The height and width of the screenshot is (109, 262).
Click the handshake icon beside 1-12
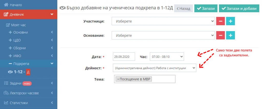point(10,72)
